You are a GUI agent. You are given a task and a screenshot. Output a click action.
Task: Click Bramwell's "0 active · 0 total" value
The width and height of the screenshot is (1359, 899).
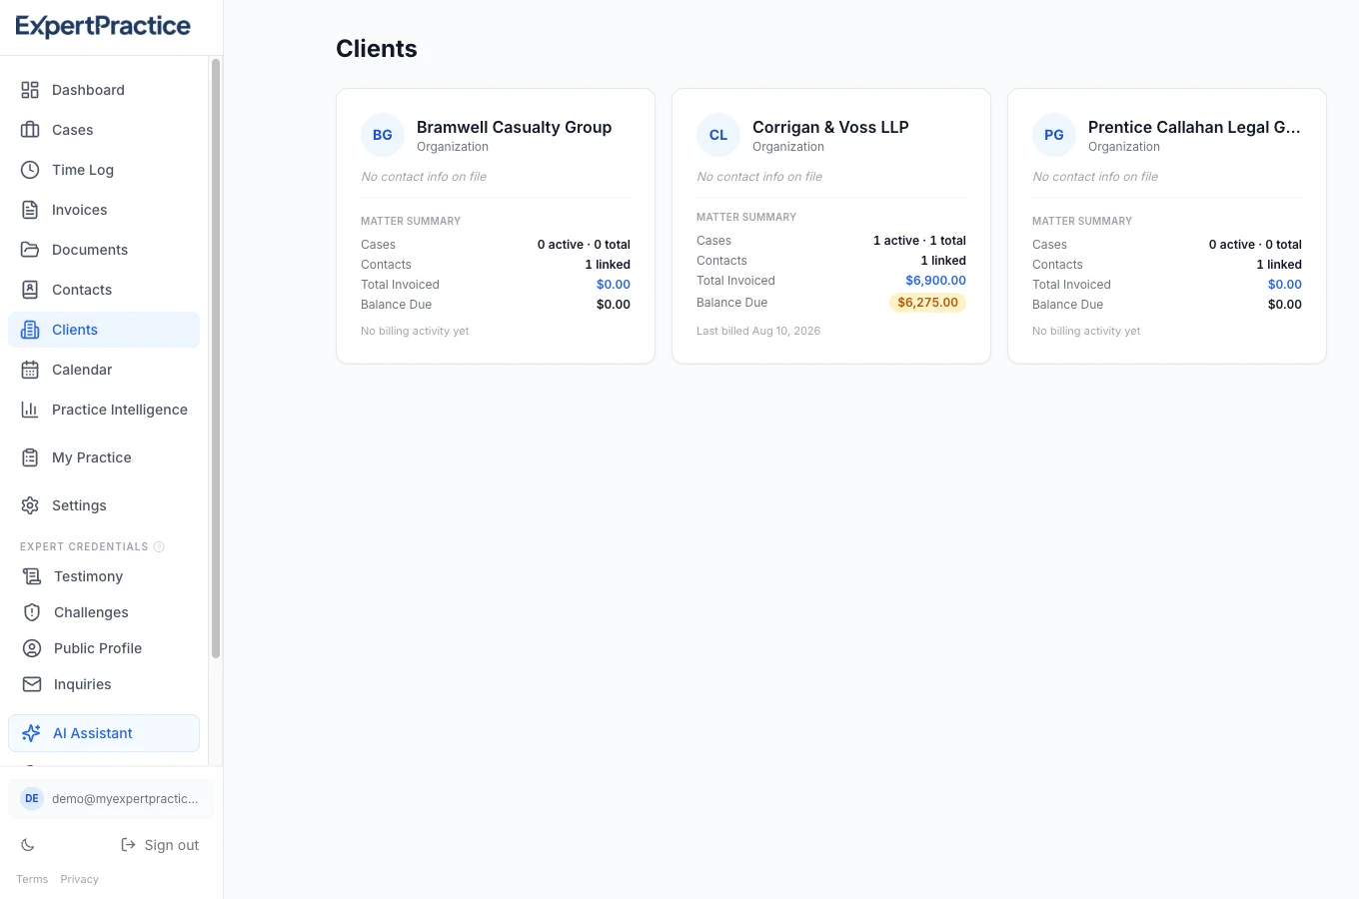point(584,245)
